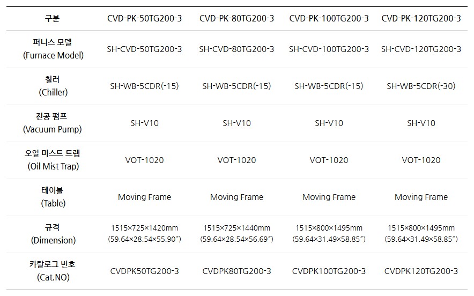Click the SH-WB-5CDR(-30) chiller cell
474x296 pixels.
click(x=421, y=86)
